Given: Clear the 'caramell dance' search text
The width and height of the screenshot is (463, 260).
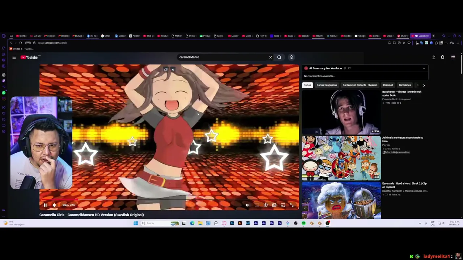Looking at the screenshot, I should coord(270,57).
